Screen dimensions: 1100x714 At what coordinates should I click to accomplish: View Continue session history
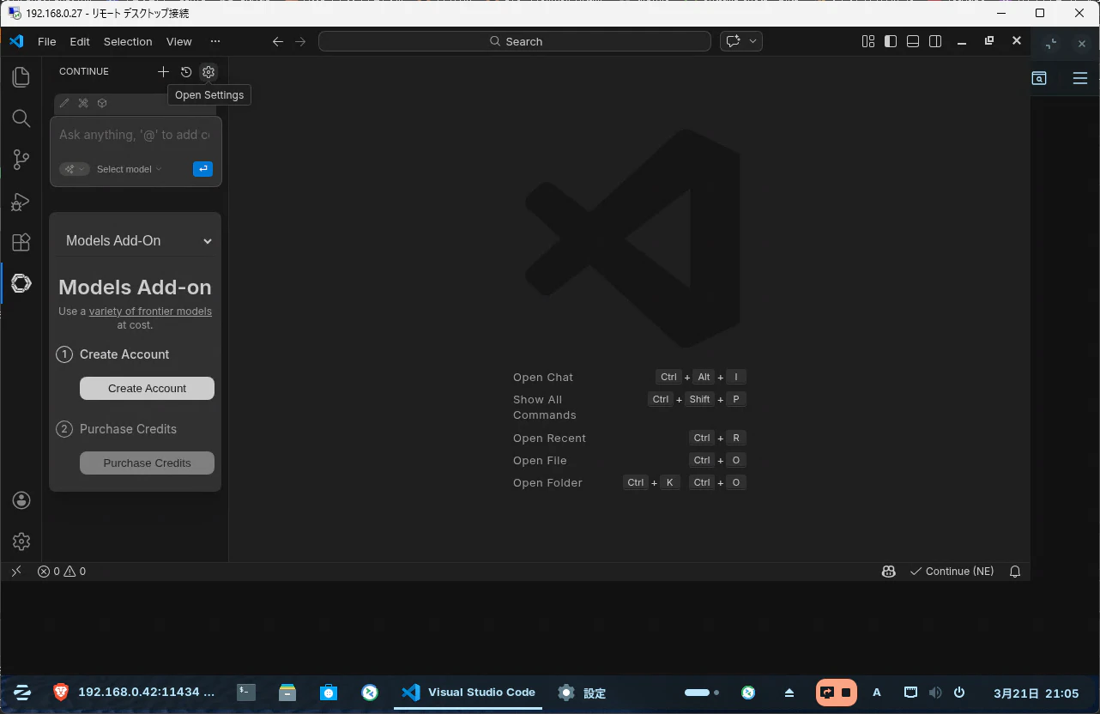pyautogui.click(x=186, y=72)
